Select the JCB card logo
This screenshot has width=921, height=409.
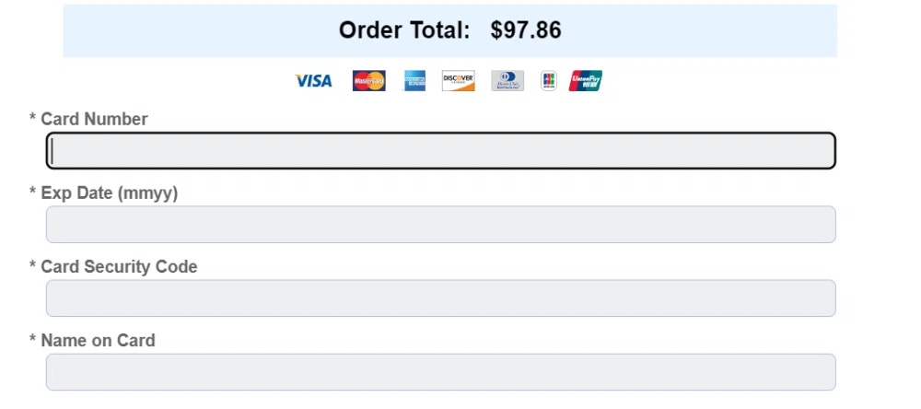tap(549, 81)
